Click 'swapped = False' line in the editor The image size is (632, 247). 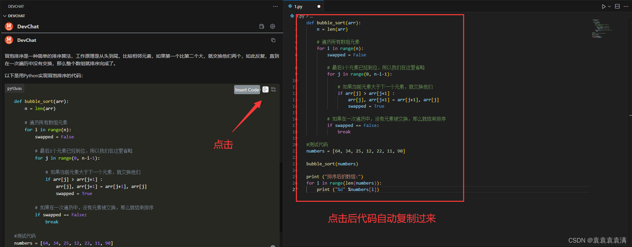pyautogui.click(x=346, y=55)
